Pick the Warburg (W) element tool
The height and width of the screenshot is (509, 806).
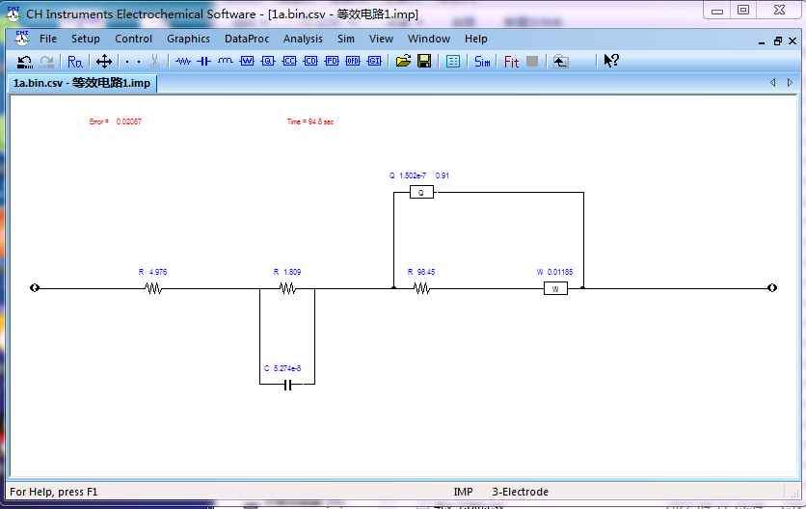tap(247, 61)
